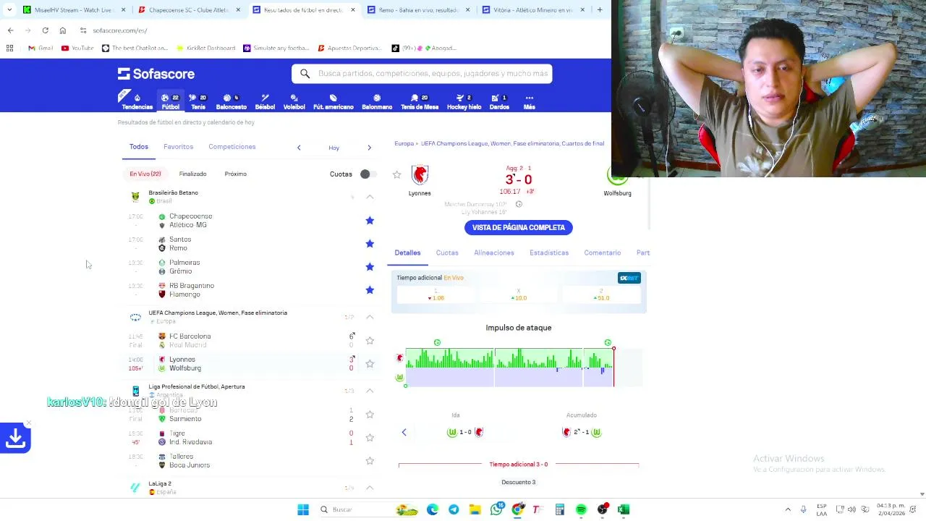Open Chrome apps grid in bookmarks bar

(x=9, y=48)
